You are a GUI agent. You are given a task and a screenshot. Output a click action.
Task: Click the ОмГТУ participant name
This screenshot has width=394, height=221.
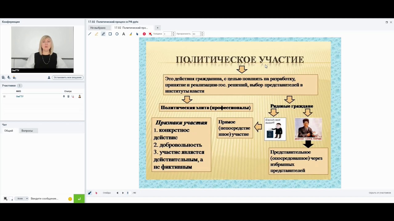[x=20, y=96]
